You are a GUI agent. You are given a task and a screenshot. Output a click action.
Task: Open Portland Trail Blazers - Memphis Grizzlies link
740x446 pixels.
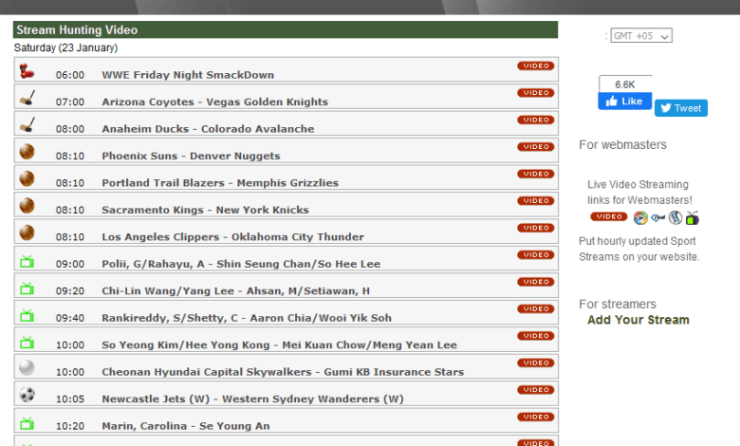pyautogui.click(x=220, y=182)
